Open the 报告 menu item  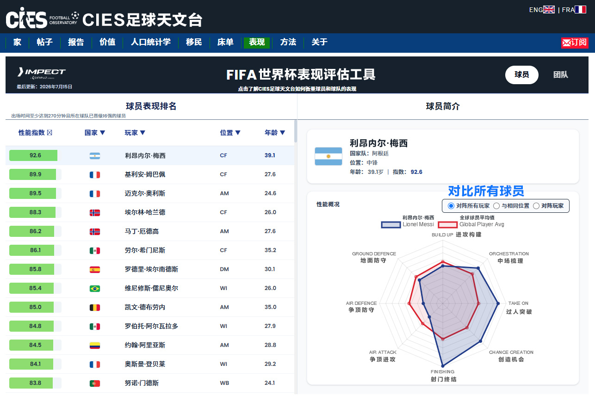pos(76,43)
